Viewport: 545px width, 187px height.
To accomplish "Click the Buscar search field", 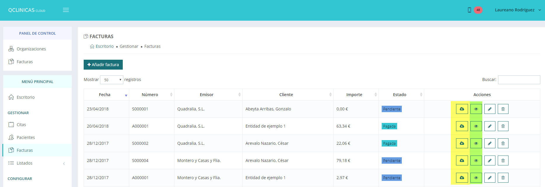I will point(519,80).
